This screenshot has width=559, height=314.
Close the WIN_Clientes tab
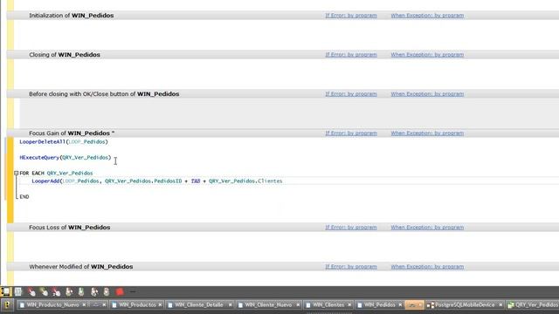pos(349,304)
